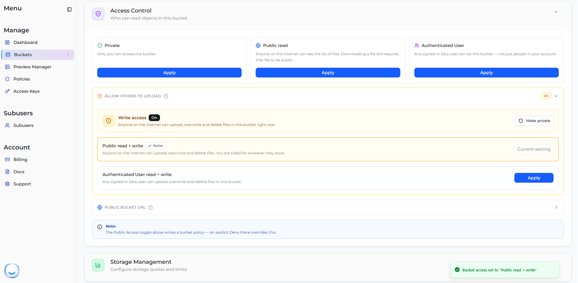Click the globe icon next to Public read
Image resolution: width=578 pixels, height=283 pixels.
point(258,45)
